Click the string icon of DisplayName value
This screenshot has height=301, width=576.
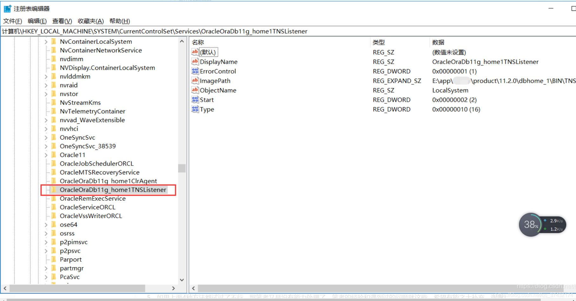pyautogui.click(x=195, y=62)
